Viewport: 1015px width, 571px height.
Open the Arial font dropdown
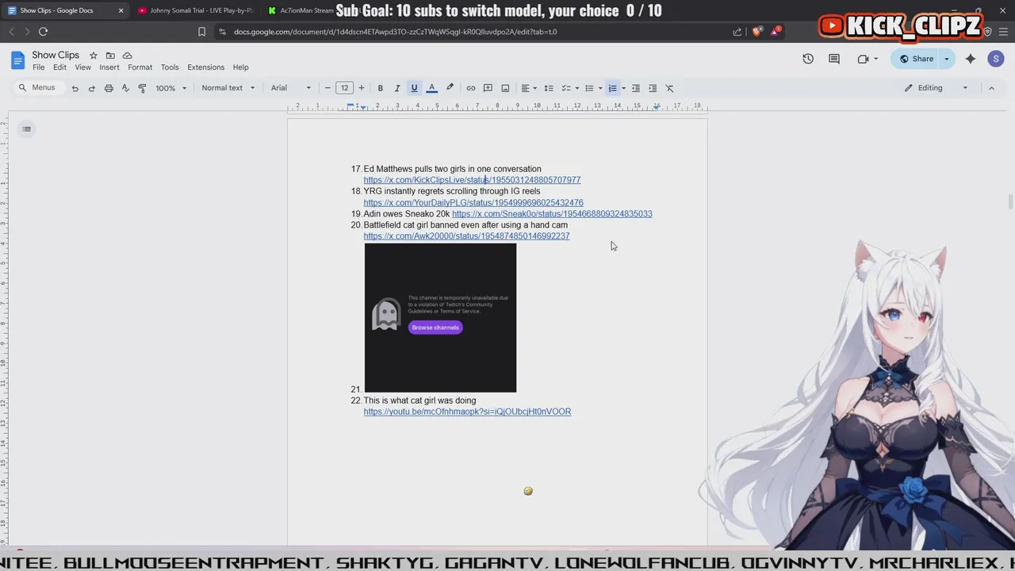tap(292, 88)
